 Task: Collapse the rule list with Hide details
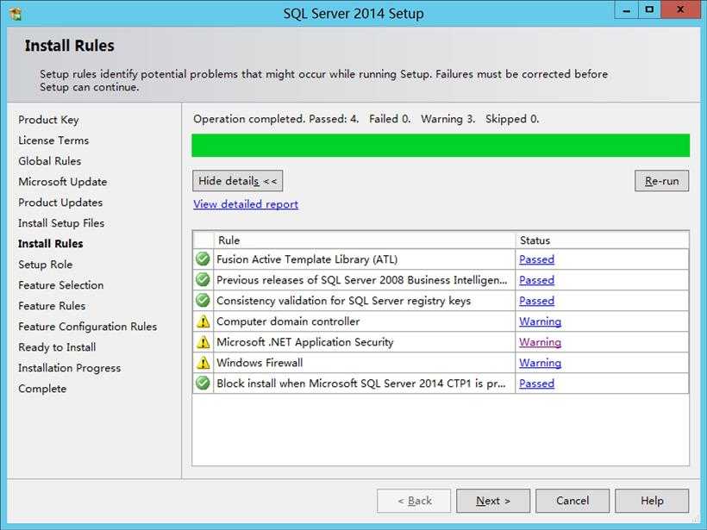(238, 181)
